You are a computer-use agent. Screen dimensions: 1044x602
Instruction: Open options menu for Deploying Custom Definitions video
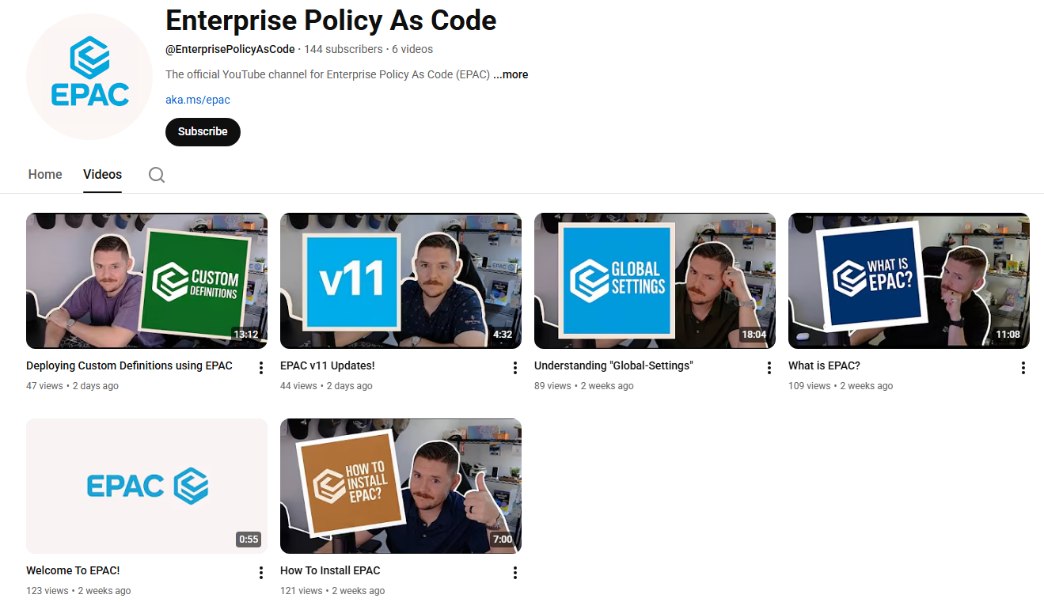260,368
